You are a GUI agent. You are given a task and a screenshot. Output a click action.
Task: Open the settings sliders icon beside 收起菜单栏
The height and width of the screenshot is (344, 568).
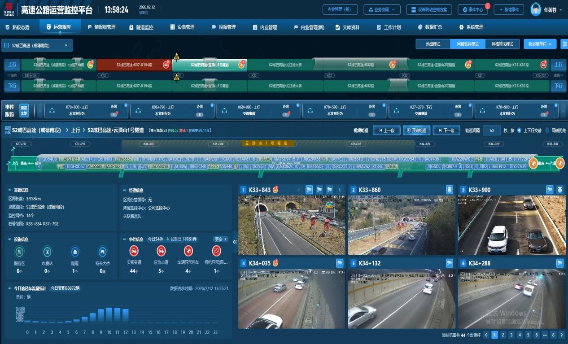coord(564,44)
